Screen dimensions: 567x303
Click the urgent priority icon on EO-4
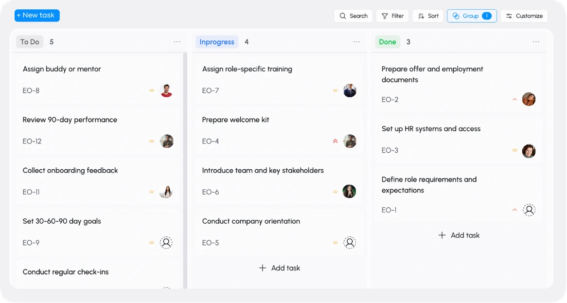[335, 142]
